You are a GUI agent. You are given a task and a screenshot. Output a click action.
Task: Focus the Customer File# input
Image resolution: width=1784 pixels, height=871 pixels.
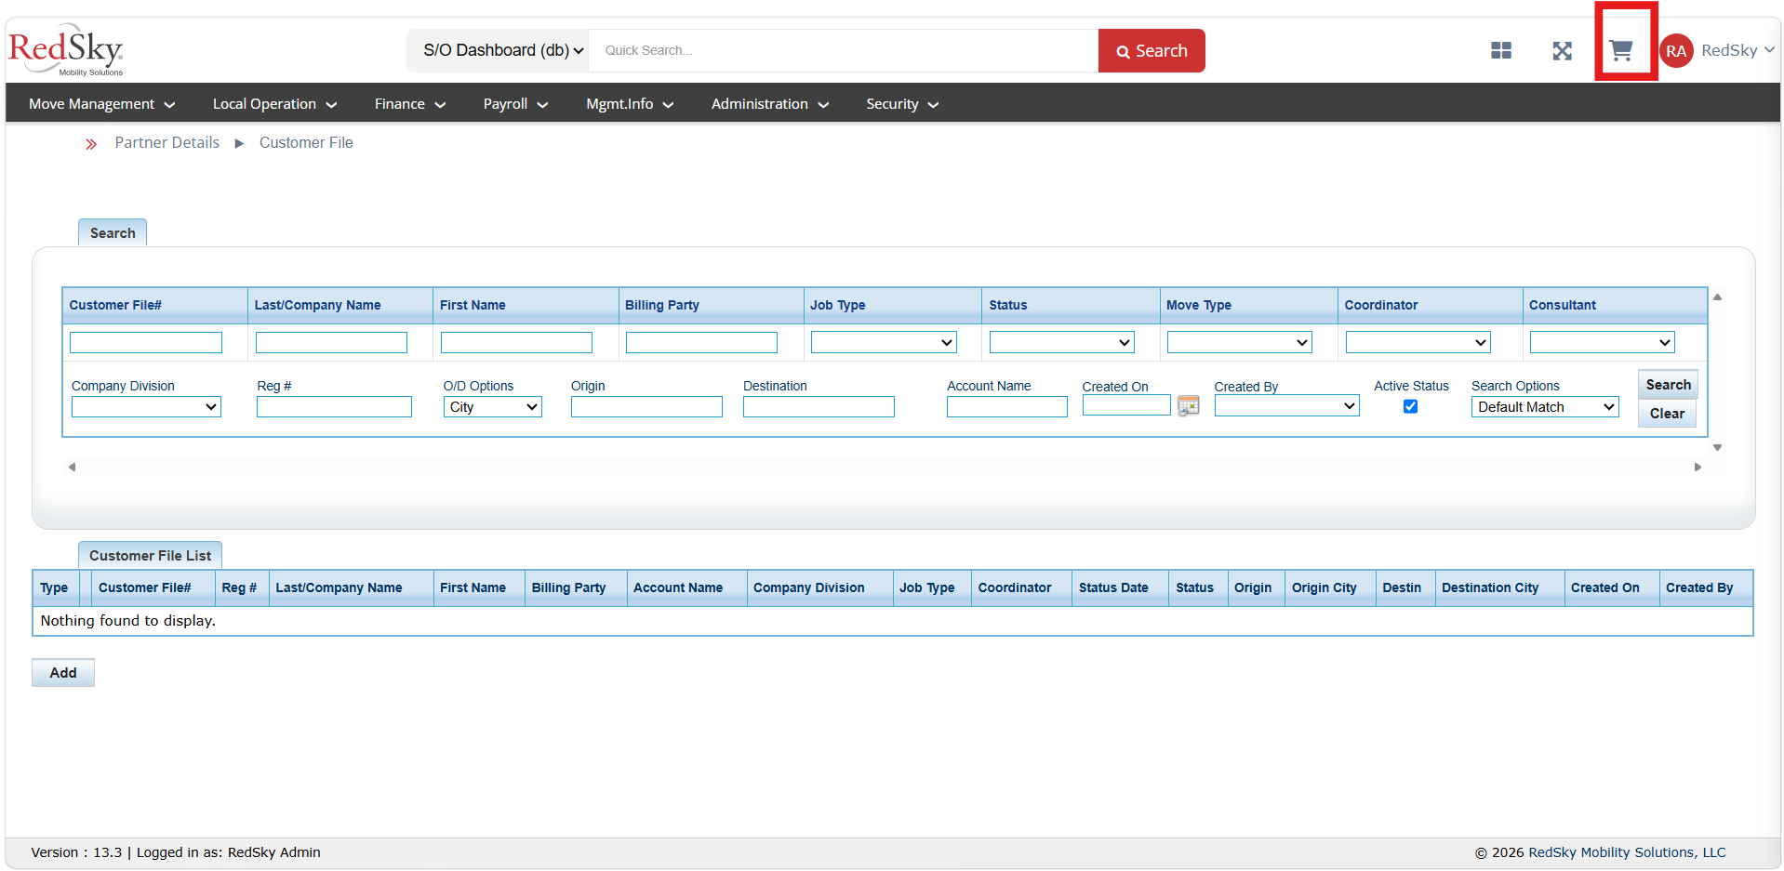[146, 342]
